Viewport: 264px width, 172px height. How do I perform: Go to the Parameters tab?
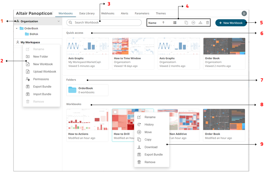[x=142, y=13]
